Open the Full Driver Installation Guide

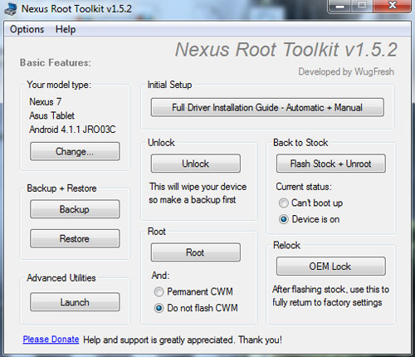click(x=267, y=107)
